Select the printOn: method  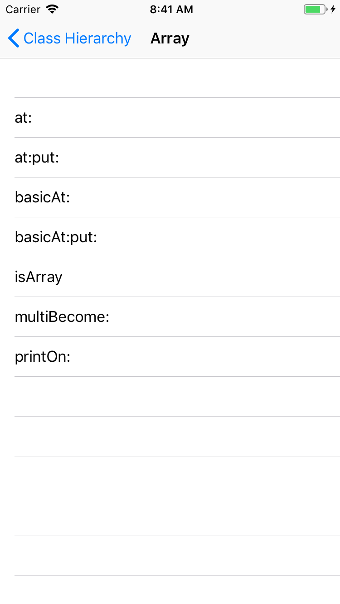click(170, 357)
